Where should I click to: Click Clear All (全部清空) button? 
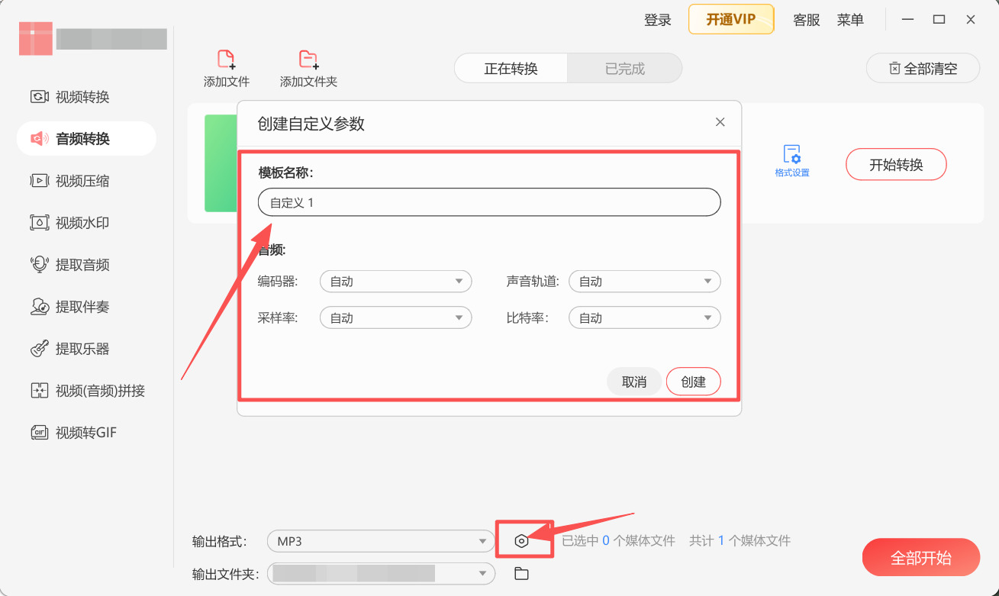(923, 69)
